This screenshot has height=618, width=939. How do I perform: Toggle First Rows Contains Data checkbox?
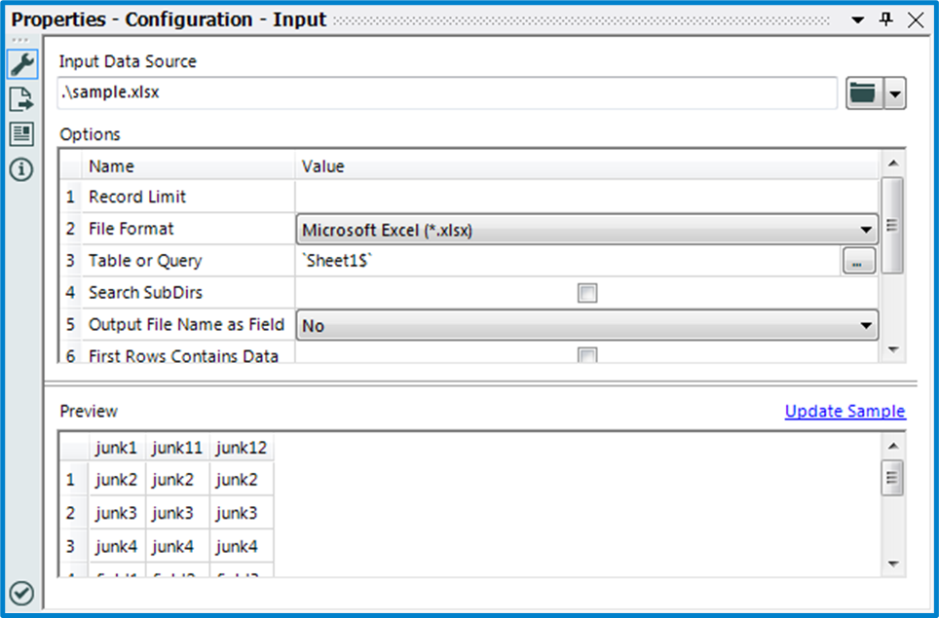(586, 356)
